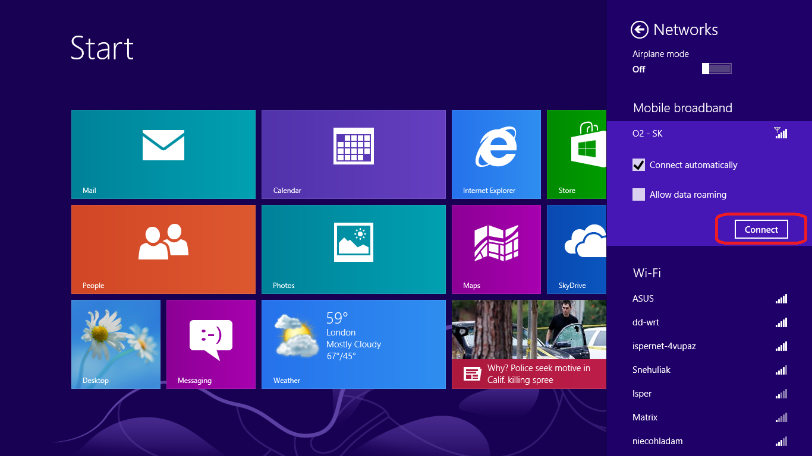
Task: Toggle Airplane mode switch
Action: point(716,69)
